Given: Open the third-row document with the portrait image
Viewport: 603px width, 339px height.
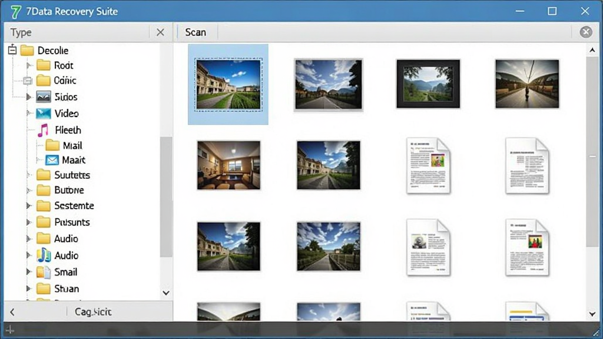Looking at the screenshot, I should tap(429, 247).
